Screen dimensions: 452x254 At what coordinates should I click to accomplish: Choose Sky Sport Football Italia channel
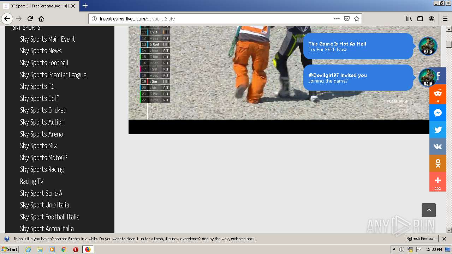coord(49,217)
